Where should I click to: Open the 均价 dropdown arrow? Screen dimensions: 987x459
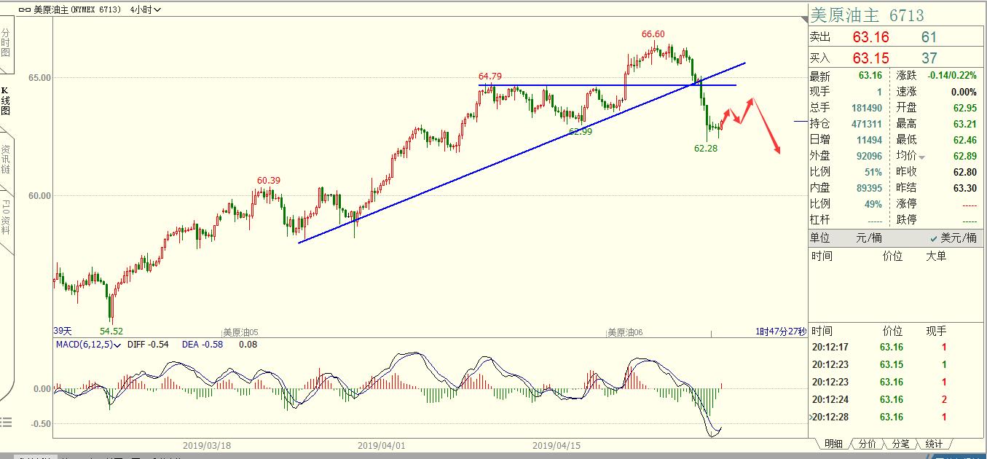[922, 157]
